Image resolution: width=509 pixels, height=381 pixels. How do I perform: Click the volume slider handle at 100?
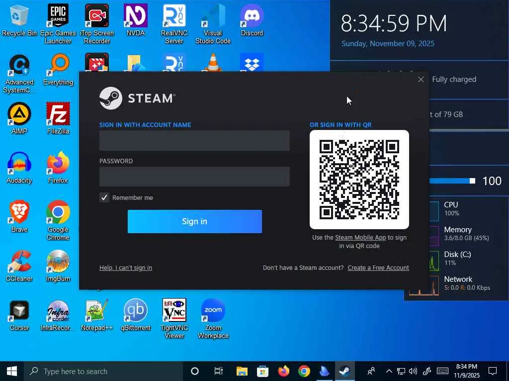472,181
